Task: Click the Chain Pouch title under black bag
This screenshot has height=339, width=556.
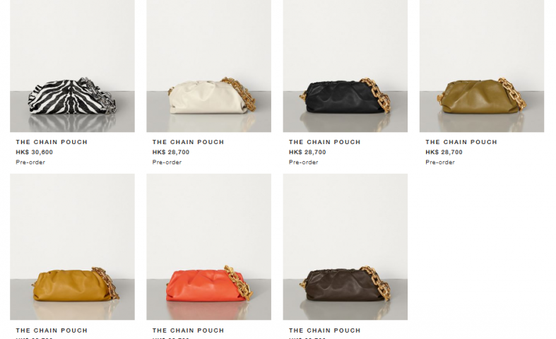Action: tap(325, 142)
